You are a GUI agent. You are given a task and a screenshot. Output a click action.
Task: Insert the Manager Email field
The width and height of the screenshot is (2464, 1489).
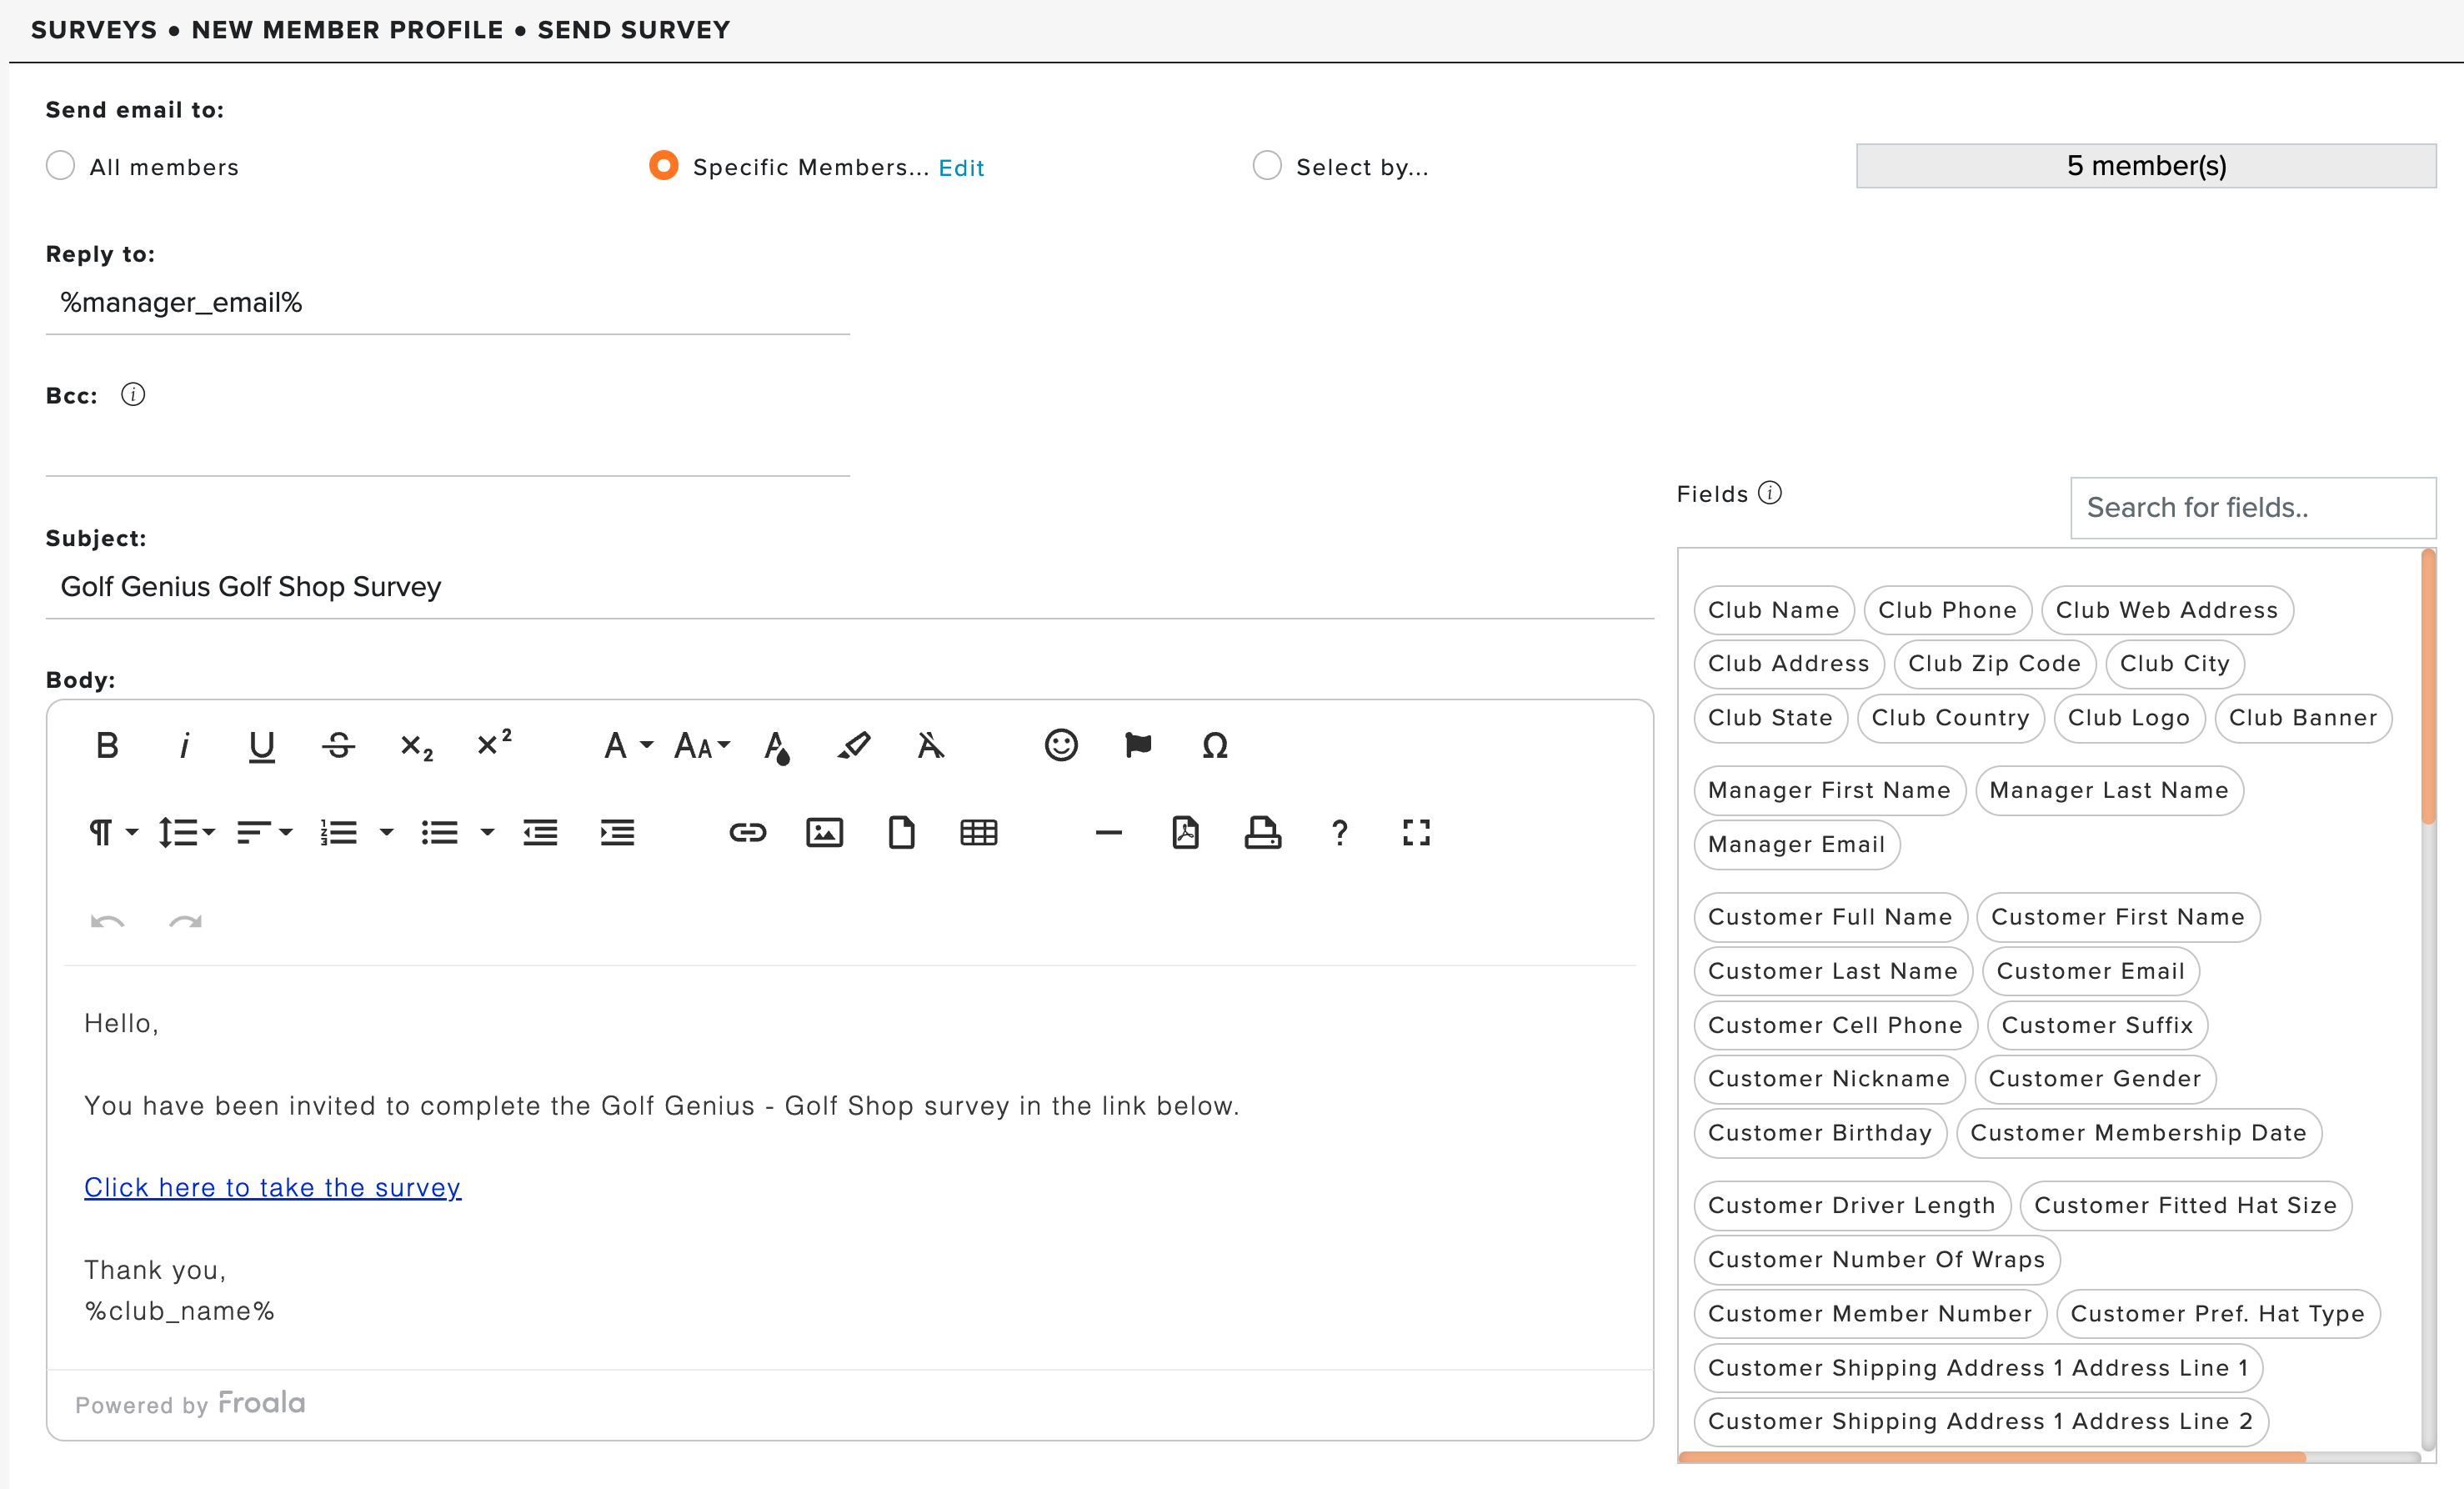coord(1796,844)
